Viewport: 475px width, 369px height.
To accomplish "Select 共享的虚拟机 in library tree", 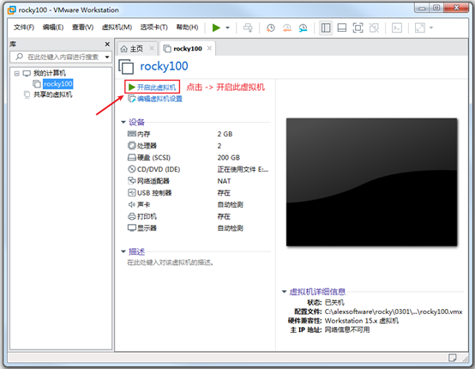I will pyautogui.click(x=52, y=94).
